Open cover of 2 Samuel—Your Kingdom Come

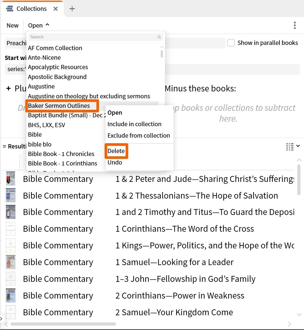coord(10,312)
